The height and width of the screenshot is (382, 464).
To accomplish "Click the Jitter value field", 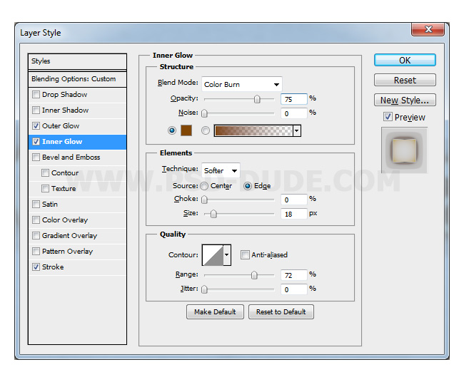I will point(294,289).
